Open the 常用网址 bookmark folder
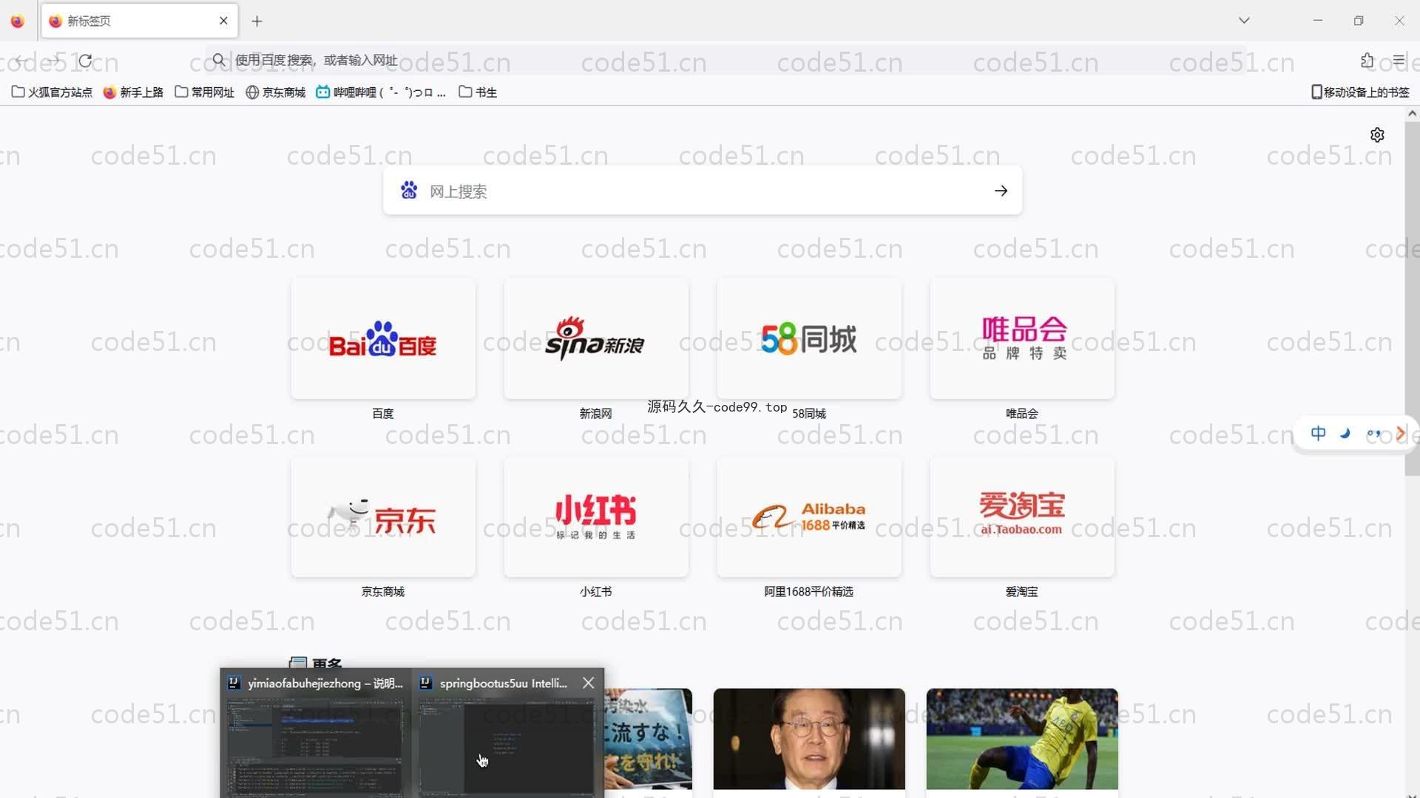1420x798 pixels. click(x=204, y=92)
